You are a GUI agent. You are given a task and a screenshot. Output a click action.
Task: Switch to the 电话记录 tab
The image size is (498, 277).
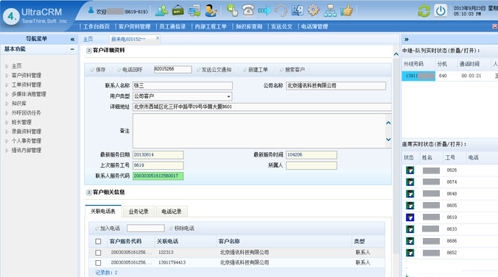click(172, 212)
